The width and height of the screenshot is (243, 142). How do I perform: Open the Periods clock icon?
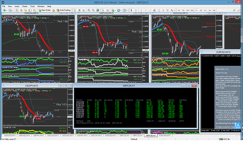[119, 10]
